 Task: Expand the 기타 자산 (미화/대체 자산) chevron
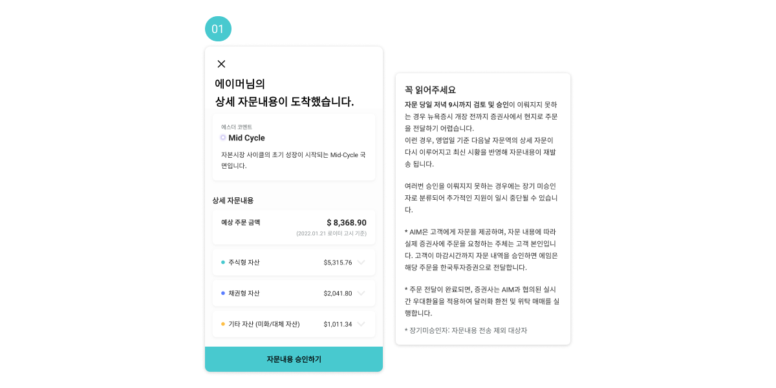(361, 324)
